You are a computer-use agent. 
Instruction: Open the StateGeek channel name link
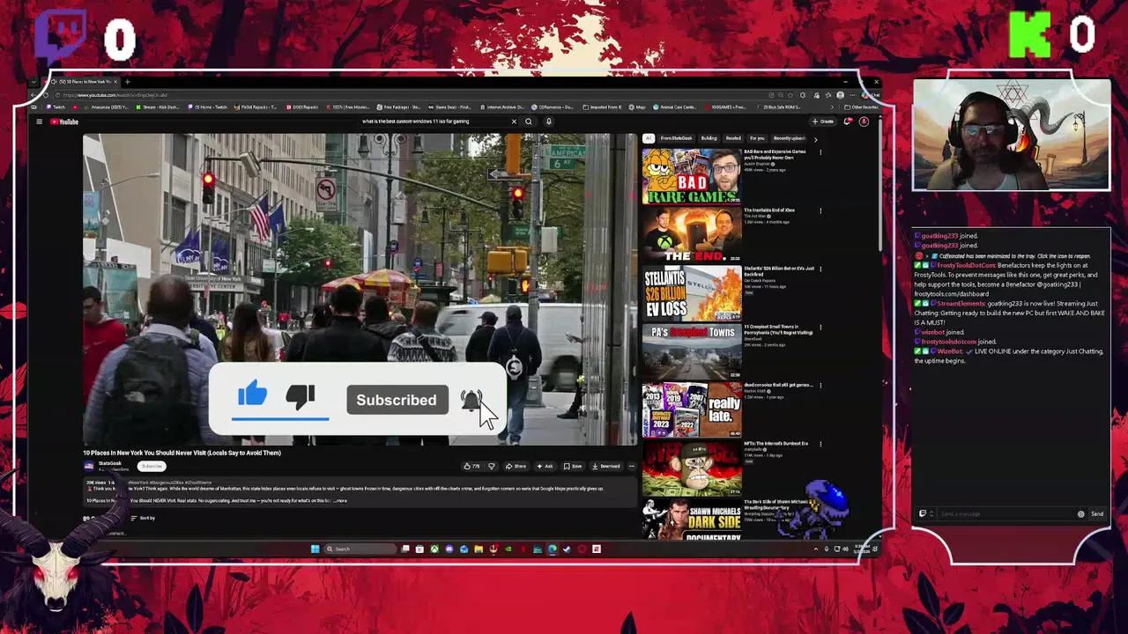[x=110, y=463]
